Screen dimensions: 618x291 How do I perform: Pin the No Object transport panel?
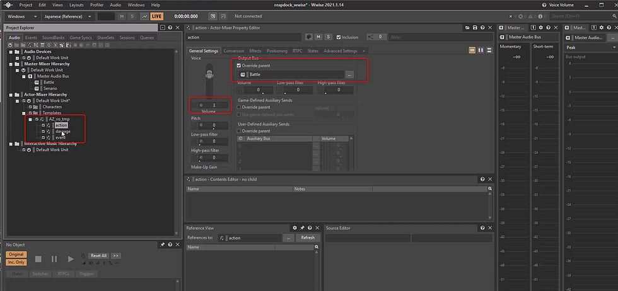tap(163, 244)
